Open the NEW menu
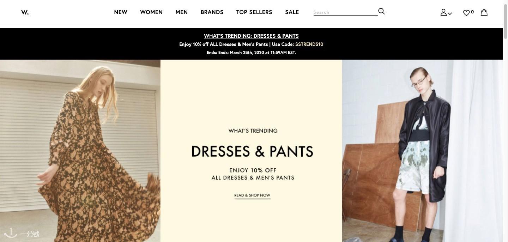508x242 pixels. point(121,12)
